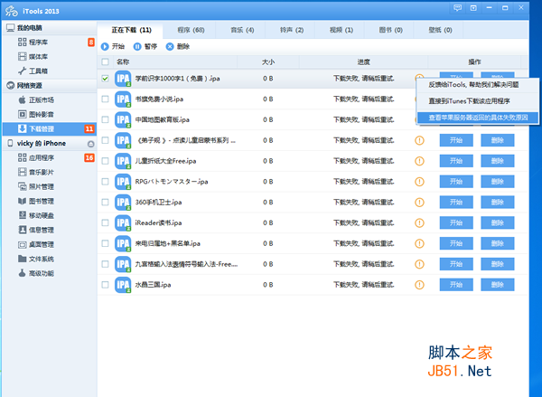The width and height of the screenshot is (542, 397).
Task: Click 开始 button for 九宫格输入法 row
Action: tap(456, 264)
